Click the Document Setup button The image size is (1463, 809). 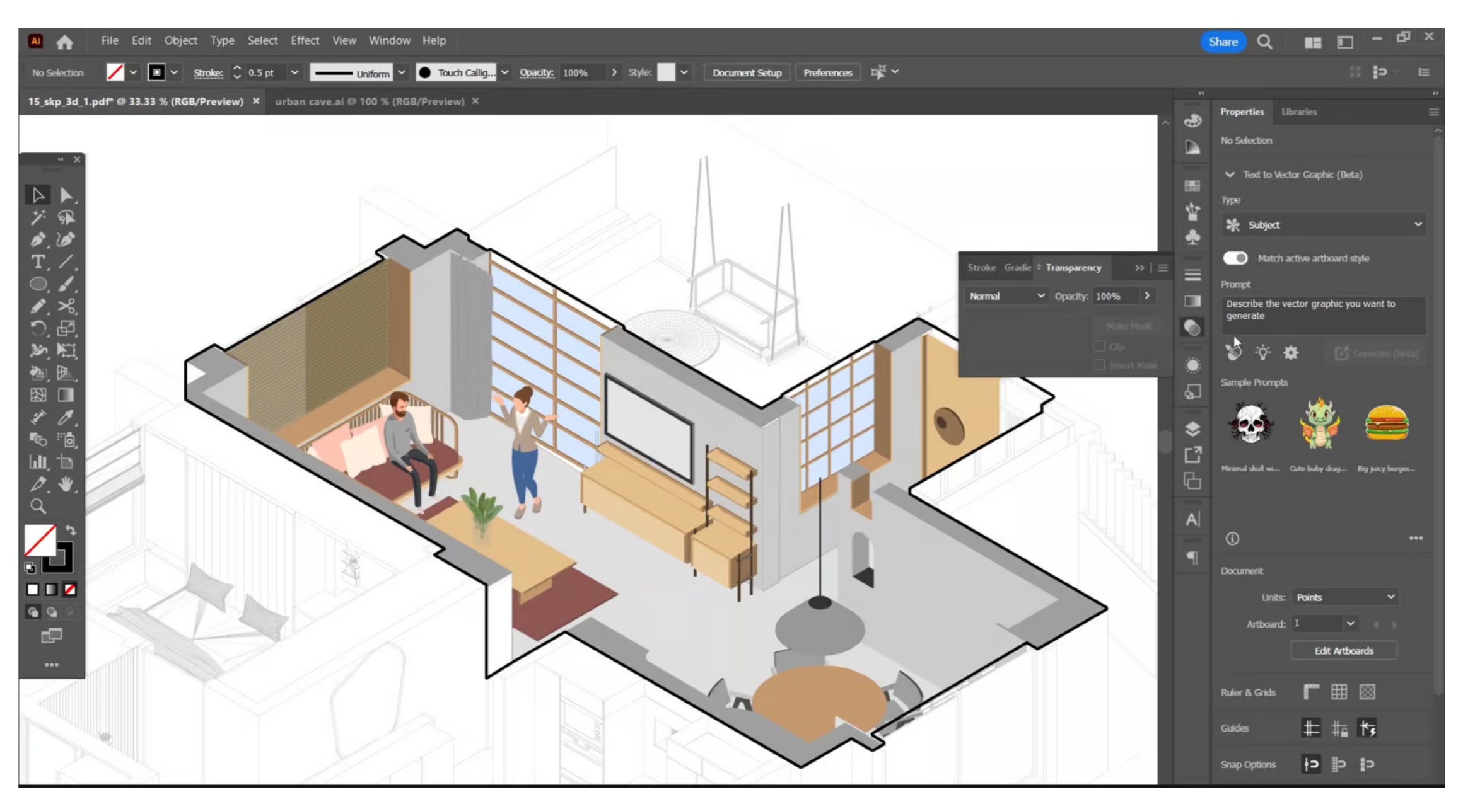pos(747,72)
